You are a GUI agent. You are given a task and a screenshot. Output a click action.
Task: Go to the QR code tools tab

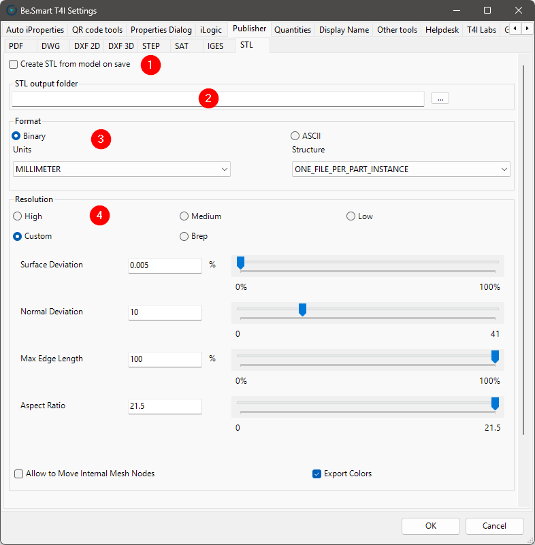(97, 30)
